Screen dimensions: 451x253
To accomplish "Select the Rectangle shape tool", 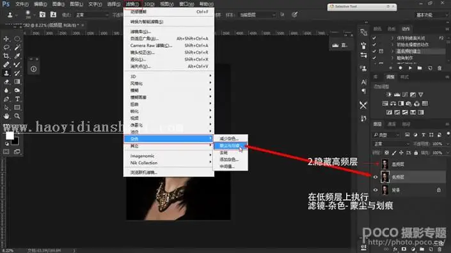I will 17,107.
